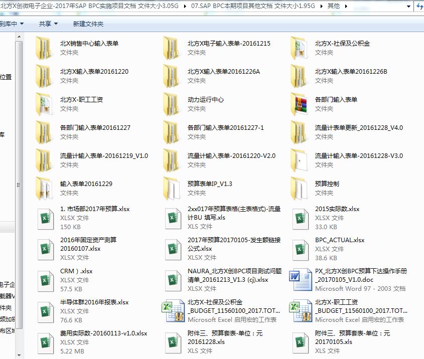Image resolution: width=424 pixels, height=359 pixels.
Task: Click 新建文件夹 button
Action: click(88, 24)
